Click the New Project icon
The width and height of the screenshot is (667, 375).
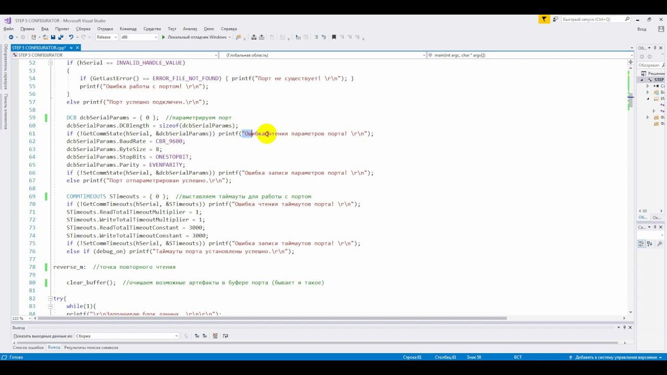click(34, 37)
